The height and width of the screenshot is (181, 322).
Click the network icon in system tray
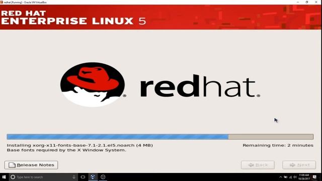[x=290, y=177]
